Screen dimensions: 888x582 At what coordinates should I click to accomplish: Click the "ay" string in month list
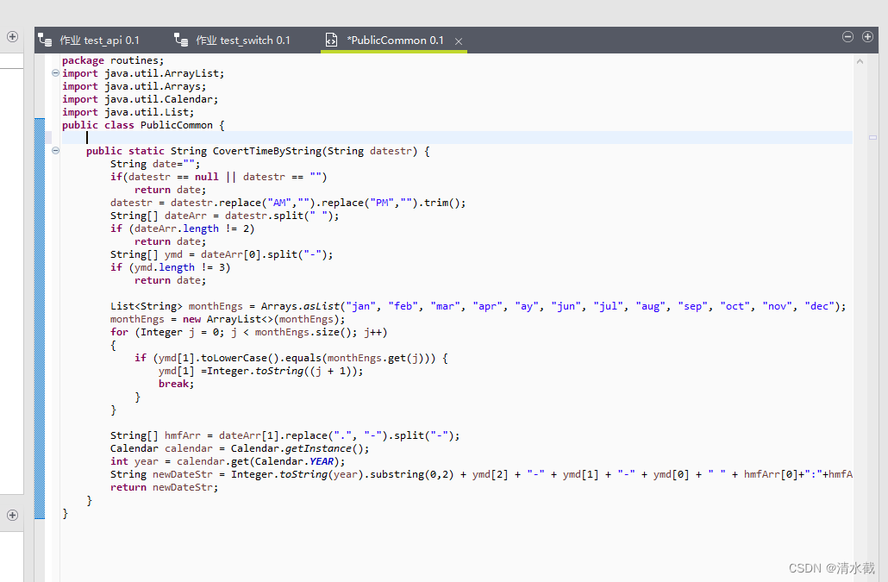point(527,306)
